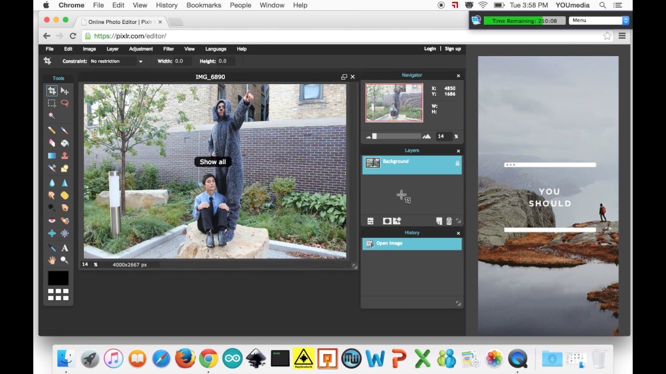Screen dimensions: 666x374
Task: Toggle the lock on Background layer
Action: (457, 163)
